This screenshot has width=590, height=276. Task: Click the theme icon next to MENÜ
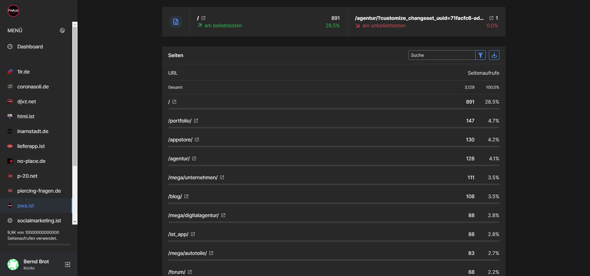coord(62,30)
